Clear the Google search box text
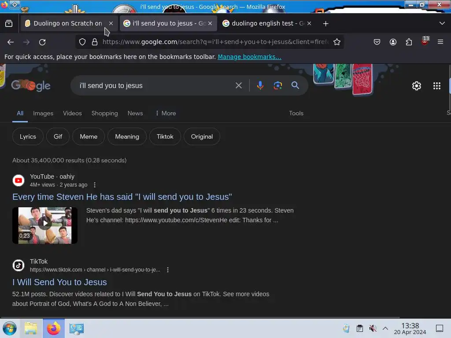451x338 pixels. point(238,85)
